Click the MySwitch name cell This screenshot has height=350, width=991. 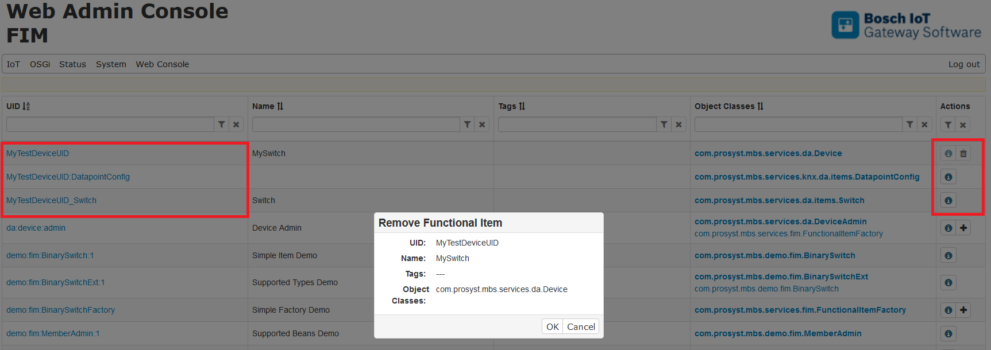point(269,153)
